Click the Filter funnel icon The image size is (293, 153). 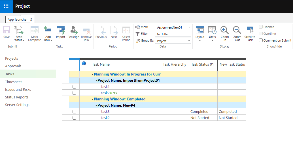click(137, 34)
